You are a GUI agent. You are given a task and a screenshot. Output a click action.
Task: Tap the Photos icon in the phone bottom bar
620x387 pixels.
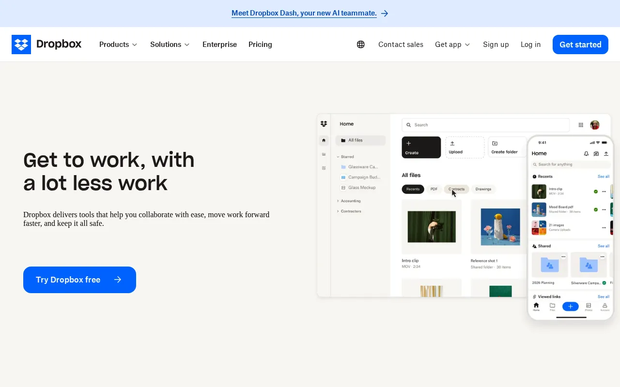click(589, 306)
